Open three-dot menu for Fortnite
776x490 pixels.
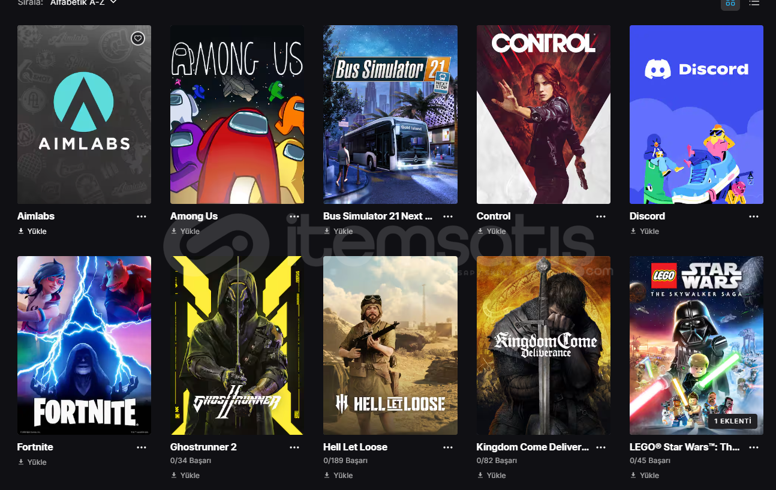142,447
